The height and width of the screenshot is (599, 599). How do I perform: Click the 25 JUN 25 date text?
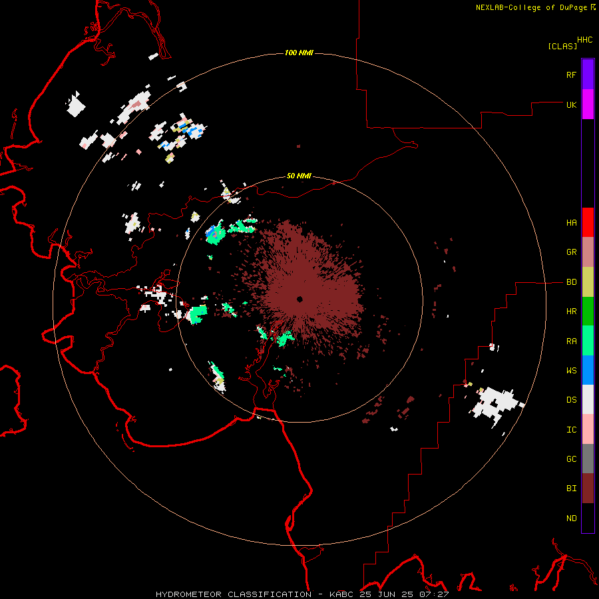click(x=389, y=594)
